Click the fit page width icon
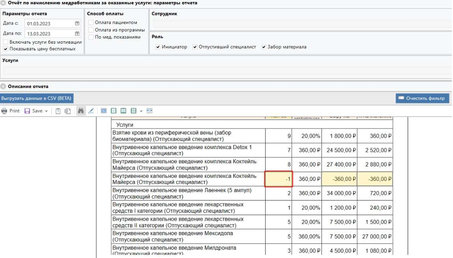Image resolution: width=453 pixels, height=258 pixels. [x=149, y=111]
